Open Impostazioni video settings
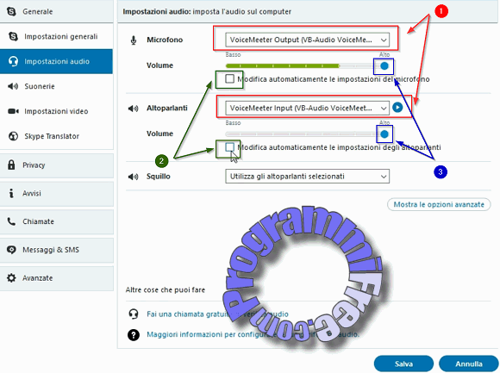Viewport: 500px width, 373px height. [56, 111]
